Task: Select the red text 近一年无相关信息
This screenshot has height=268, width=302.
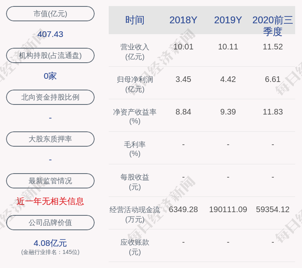Action: pyautogui.click(x=50, y=201)
